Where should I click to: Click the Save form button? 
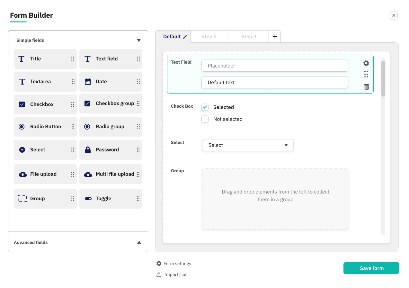click(371, 268)
